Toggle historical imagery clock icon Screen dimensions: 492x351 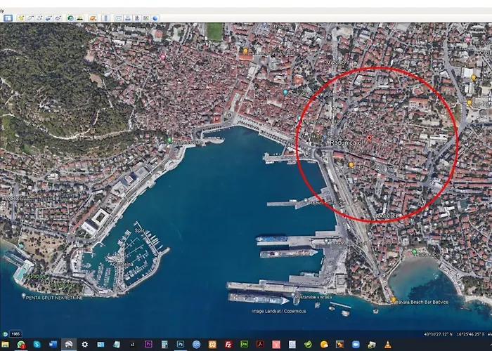point(70,18)
